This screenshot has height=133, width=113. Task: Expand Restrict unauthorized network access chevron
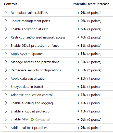pyautogui.click(x=6, y=37)
